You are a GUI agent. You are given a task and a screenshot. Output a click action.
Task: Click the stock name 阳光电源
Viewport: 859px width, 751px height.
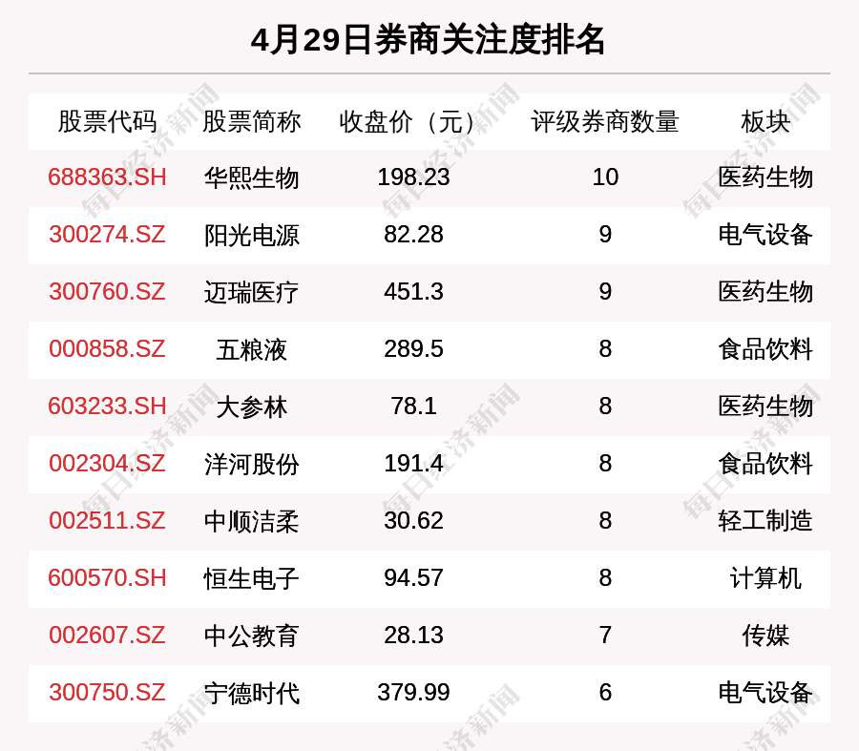tap(251, 236)
